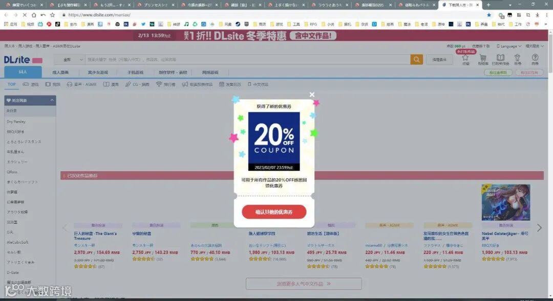This screenshot has width=553, height=301.
Task: Click the apps grid bookmark shortcut
Action: pos(10,25)
